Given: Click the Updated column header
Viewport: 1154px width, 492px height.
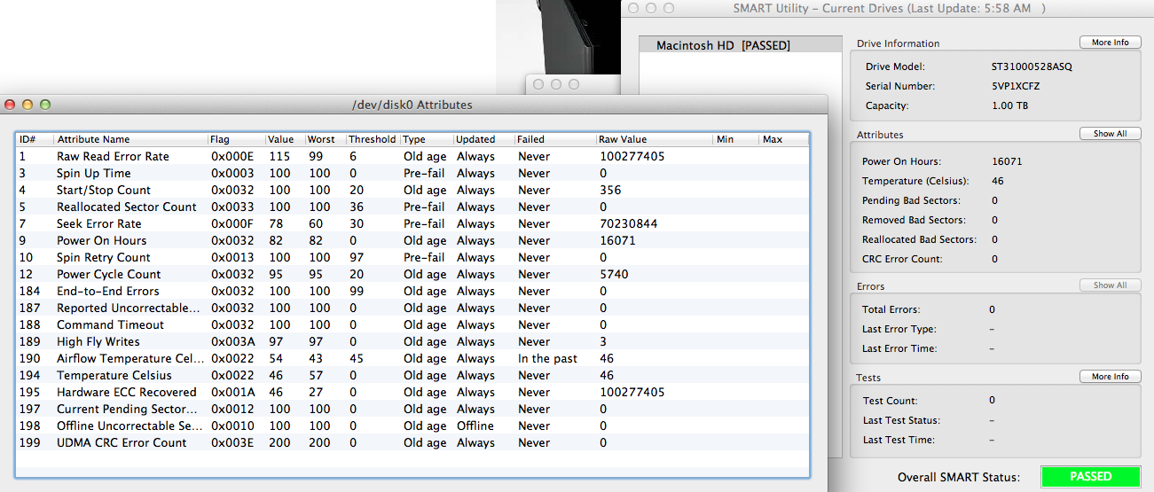Looking at the screenshot, I should (x=483, y=139).
